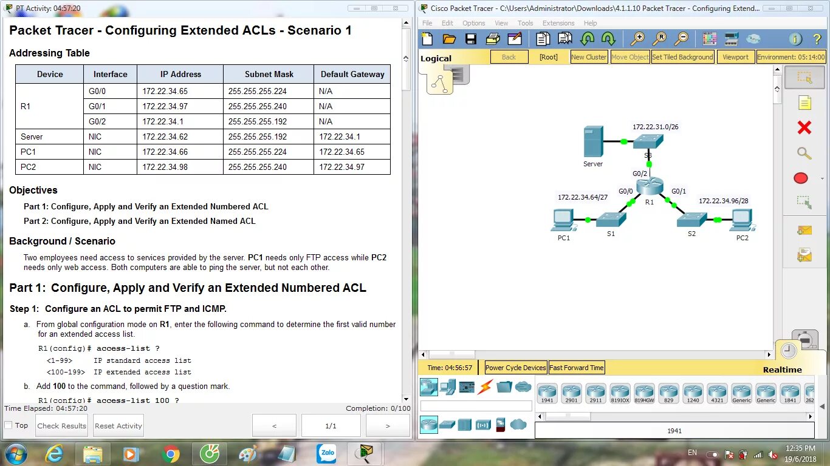830x466 pixels.
Task: Open the Activity Wizard icon
Action: [x=515, y=39]
